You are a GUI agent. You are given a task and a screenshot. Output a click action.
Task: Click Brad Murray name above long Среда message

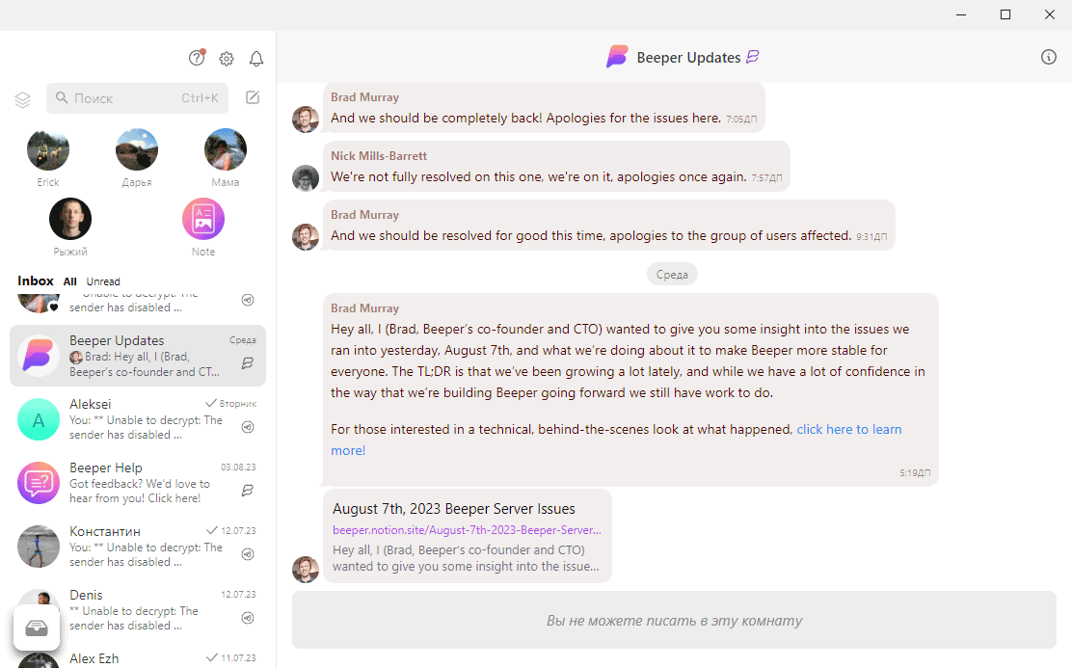tap(365, 308)
